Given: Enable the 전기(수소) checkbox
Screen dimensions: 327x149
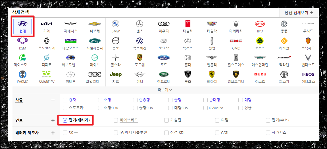Looking at the screenshot, I should tap(268, 120).
